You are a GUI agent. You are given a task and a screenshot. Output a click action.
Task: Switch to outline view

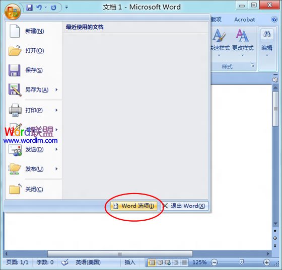176,262
